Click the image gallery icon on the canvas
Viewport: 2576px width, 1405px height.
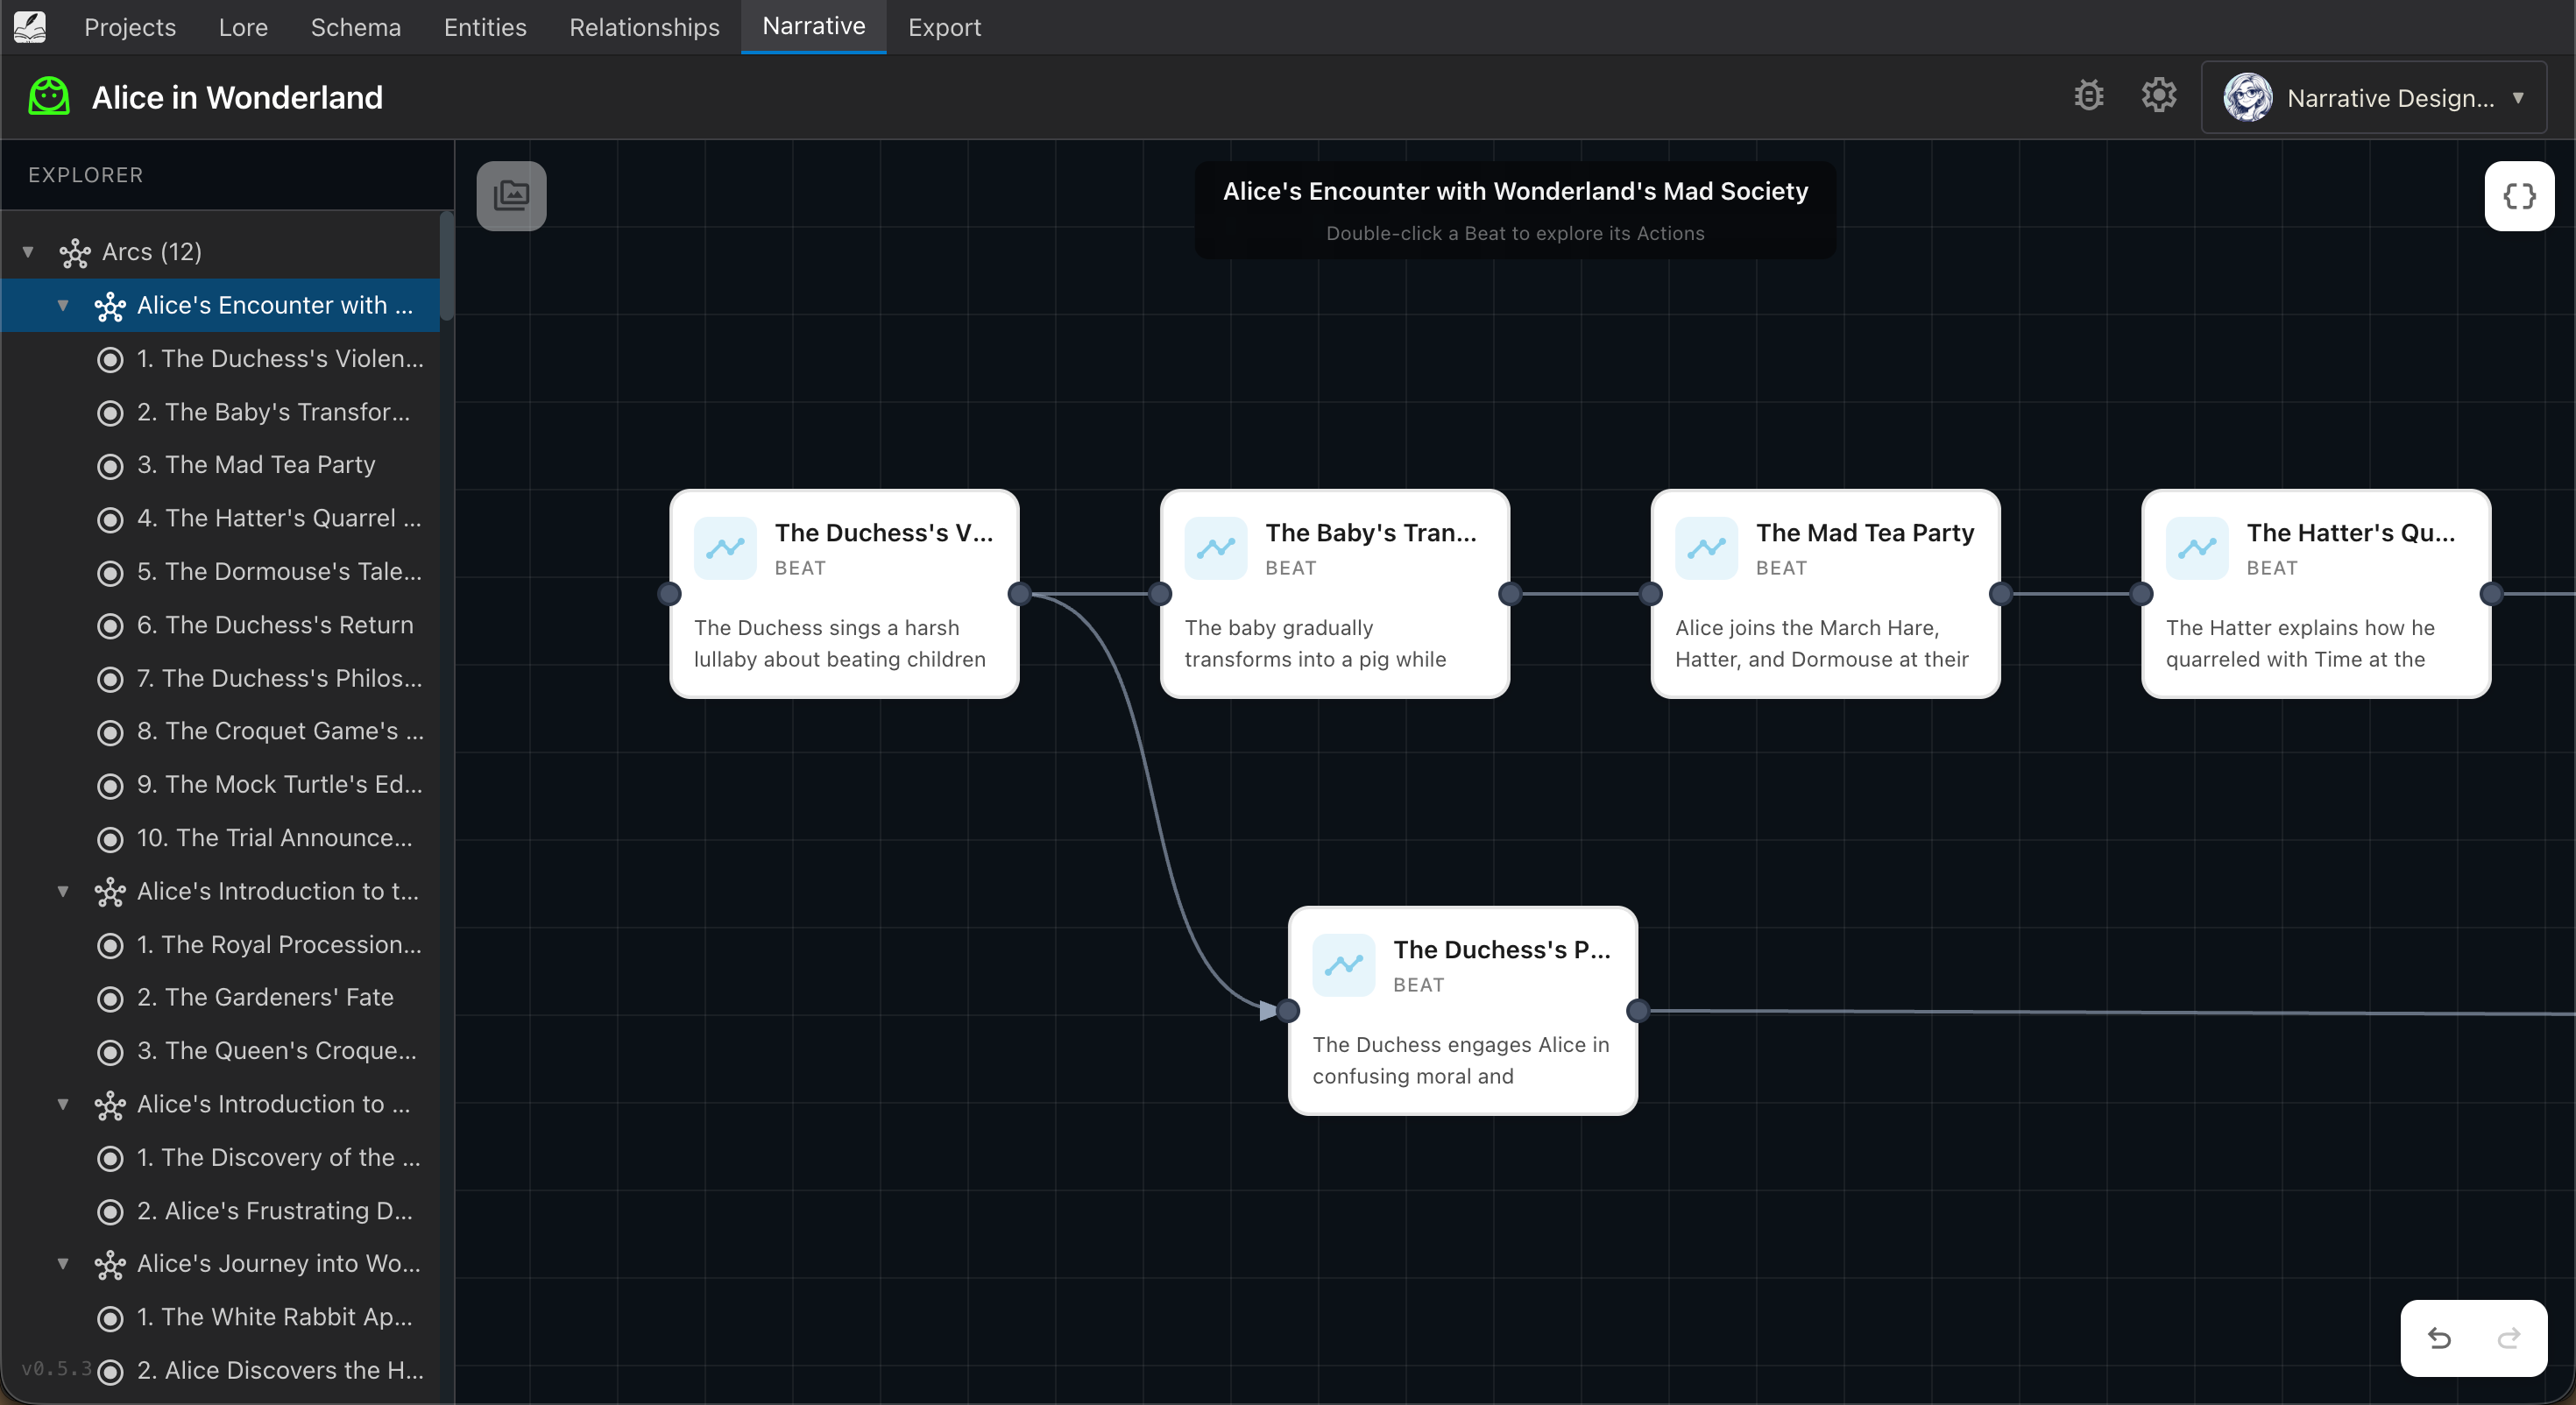[x=512, y=196]
